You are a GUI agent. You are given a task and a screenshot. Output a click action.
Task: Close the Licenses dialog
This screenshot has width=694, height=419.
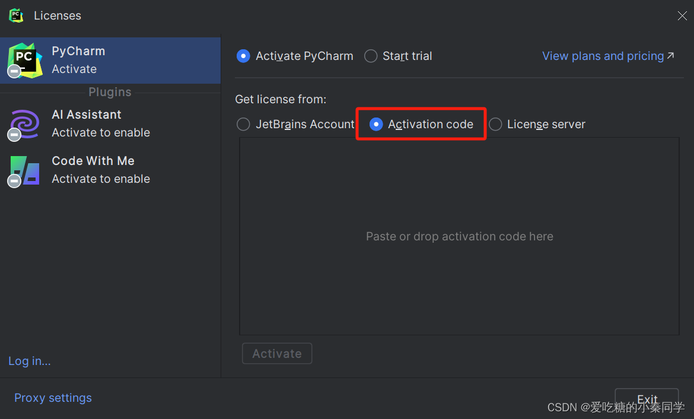click(682, 16)
